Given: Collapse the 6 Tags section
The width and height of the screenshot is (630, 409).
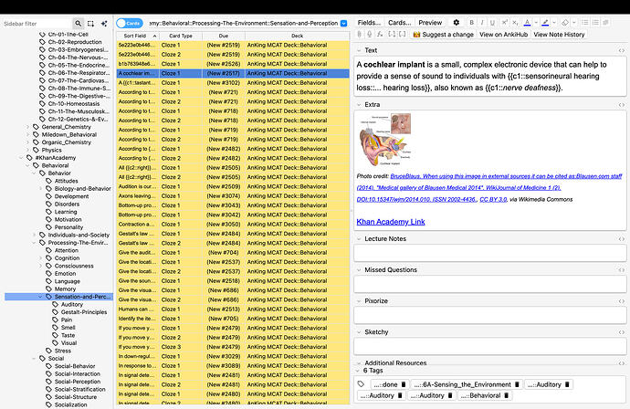Looking at the screenshot, I should pyautogui.click(x=358, y=371).
